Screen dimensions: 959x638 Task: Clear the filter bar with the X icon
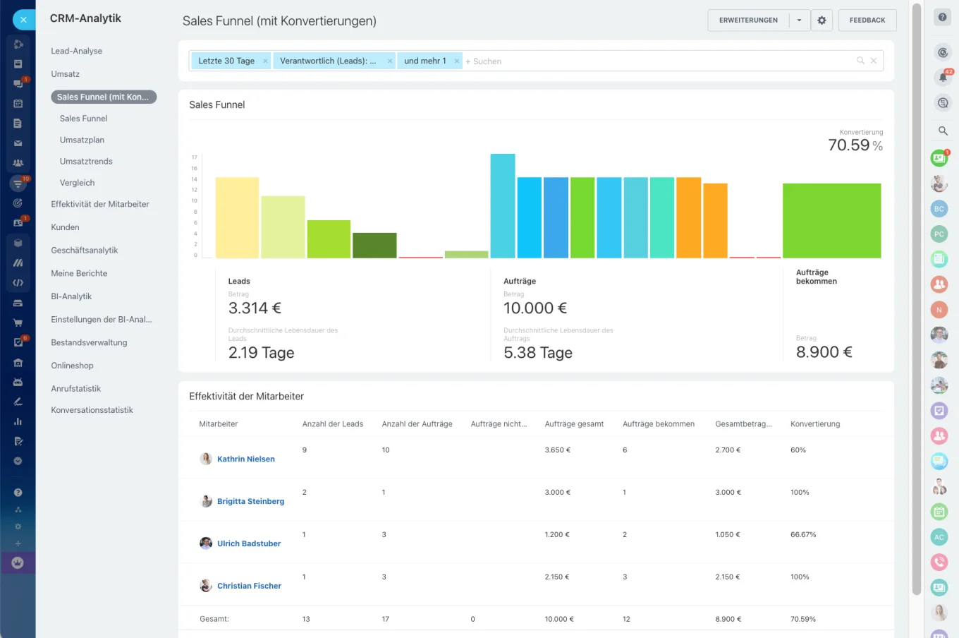(x=874, y=61)
